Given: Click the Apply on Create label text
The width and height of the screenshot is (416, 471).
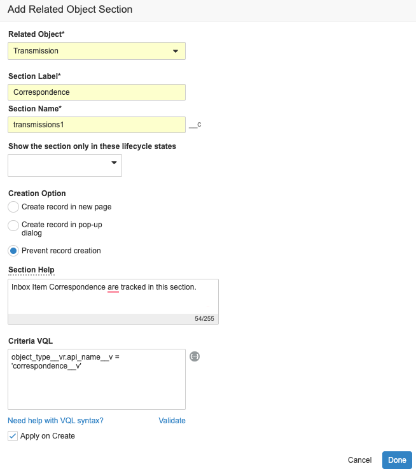Looking at the screenshot, I should (48, 436).
